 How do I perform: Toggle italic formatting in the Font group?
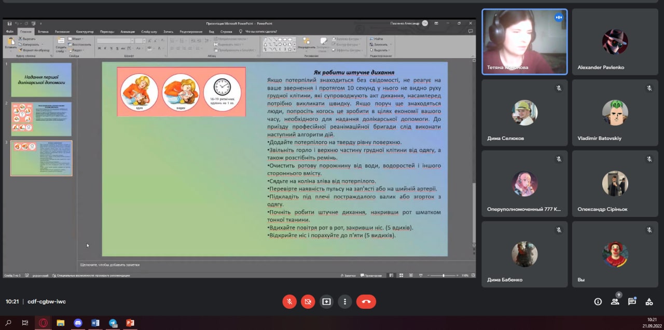click(x=105, y=48)
